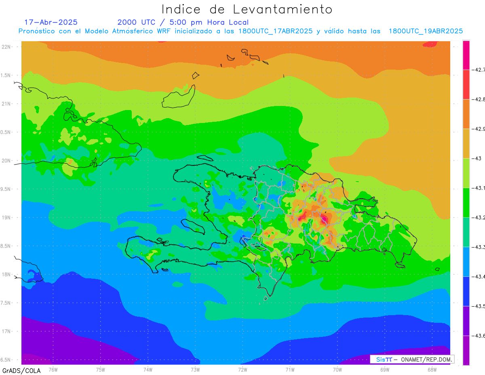Viewport: 485px width, 375px height.
Task: Click the latitude label "21N"
Action: pyautogui.click(x=6, y=104)
